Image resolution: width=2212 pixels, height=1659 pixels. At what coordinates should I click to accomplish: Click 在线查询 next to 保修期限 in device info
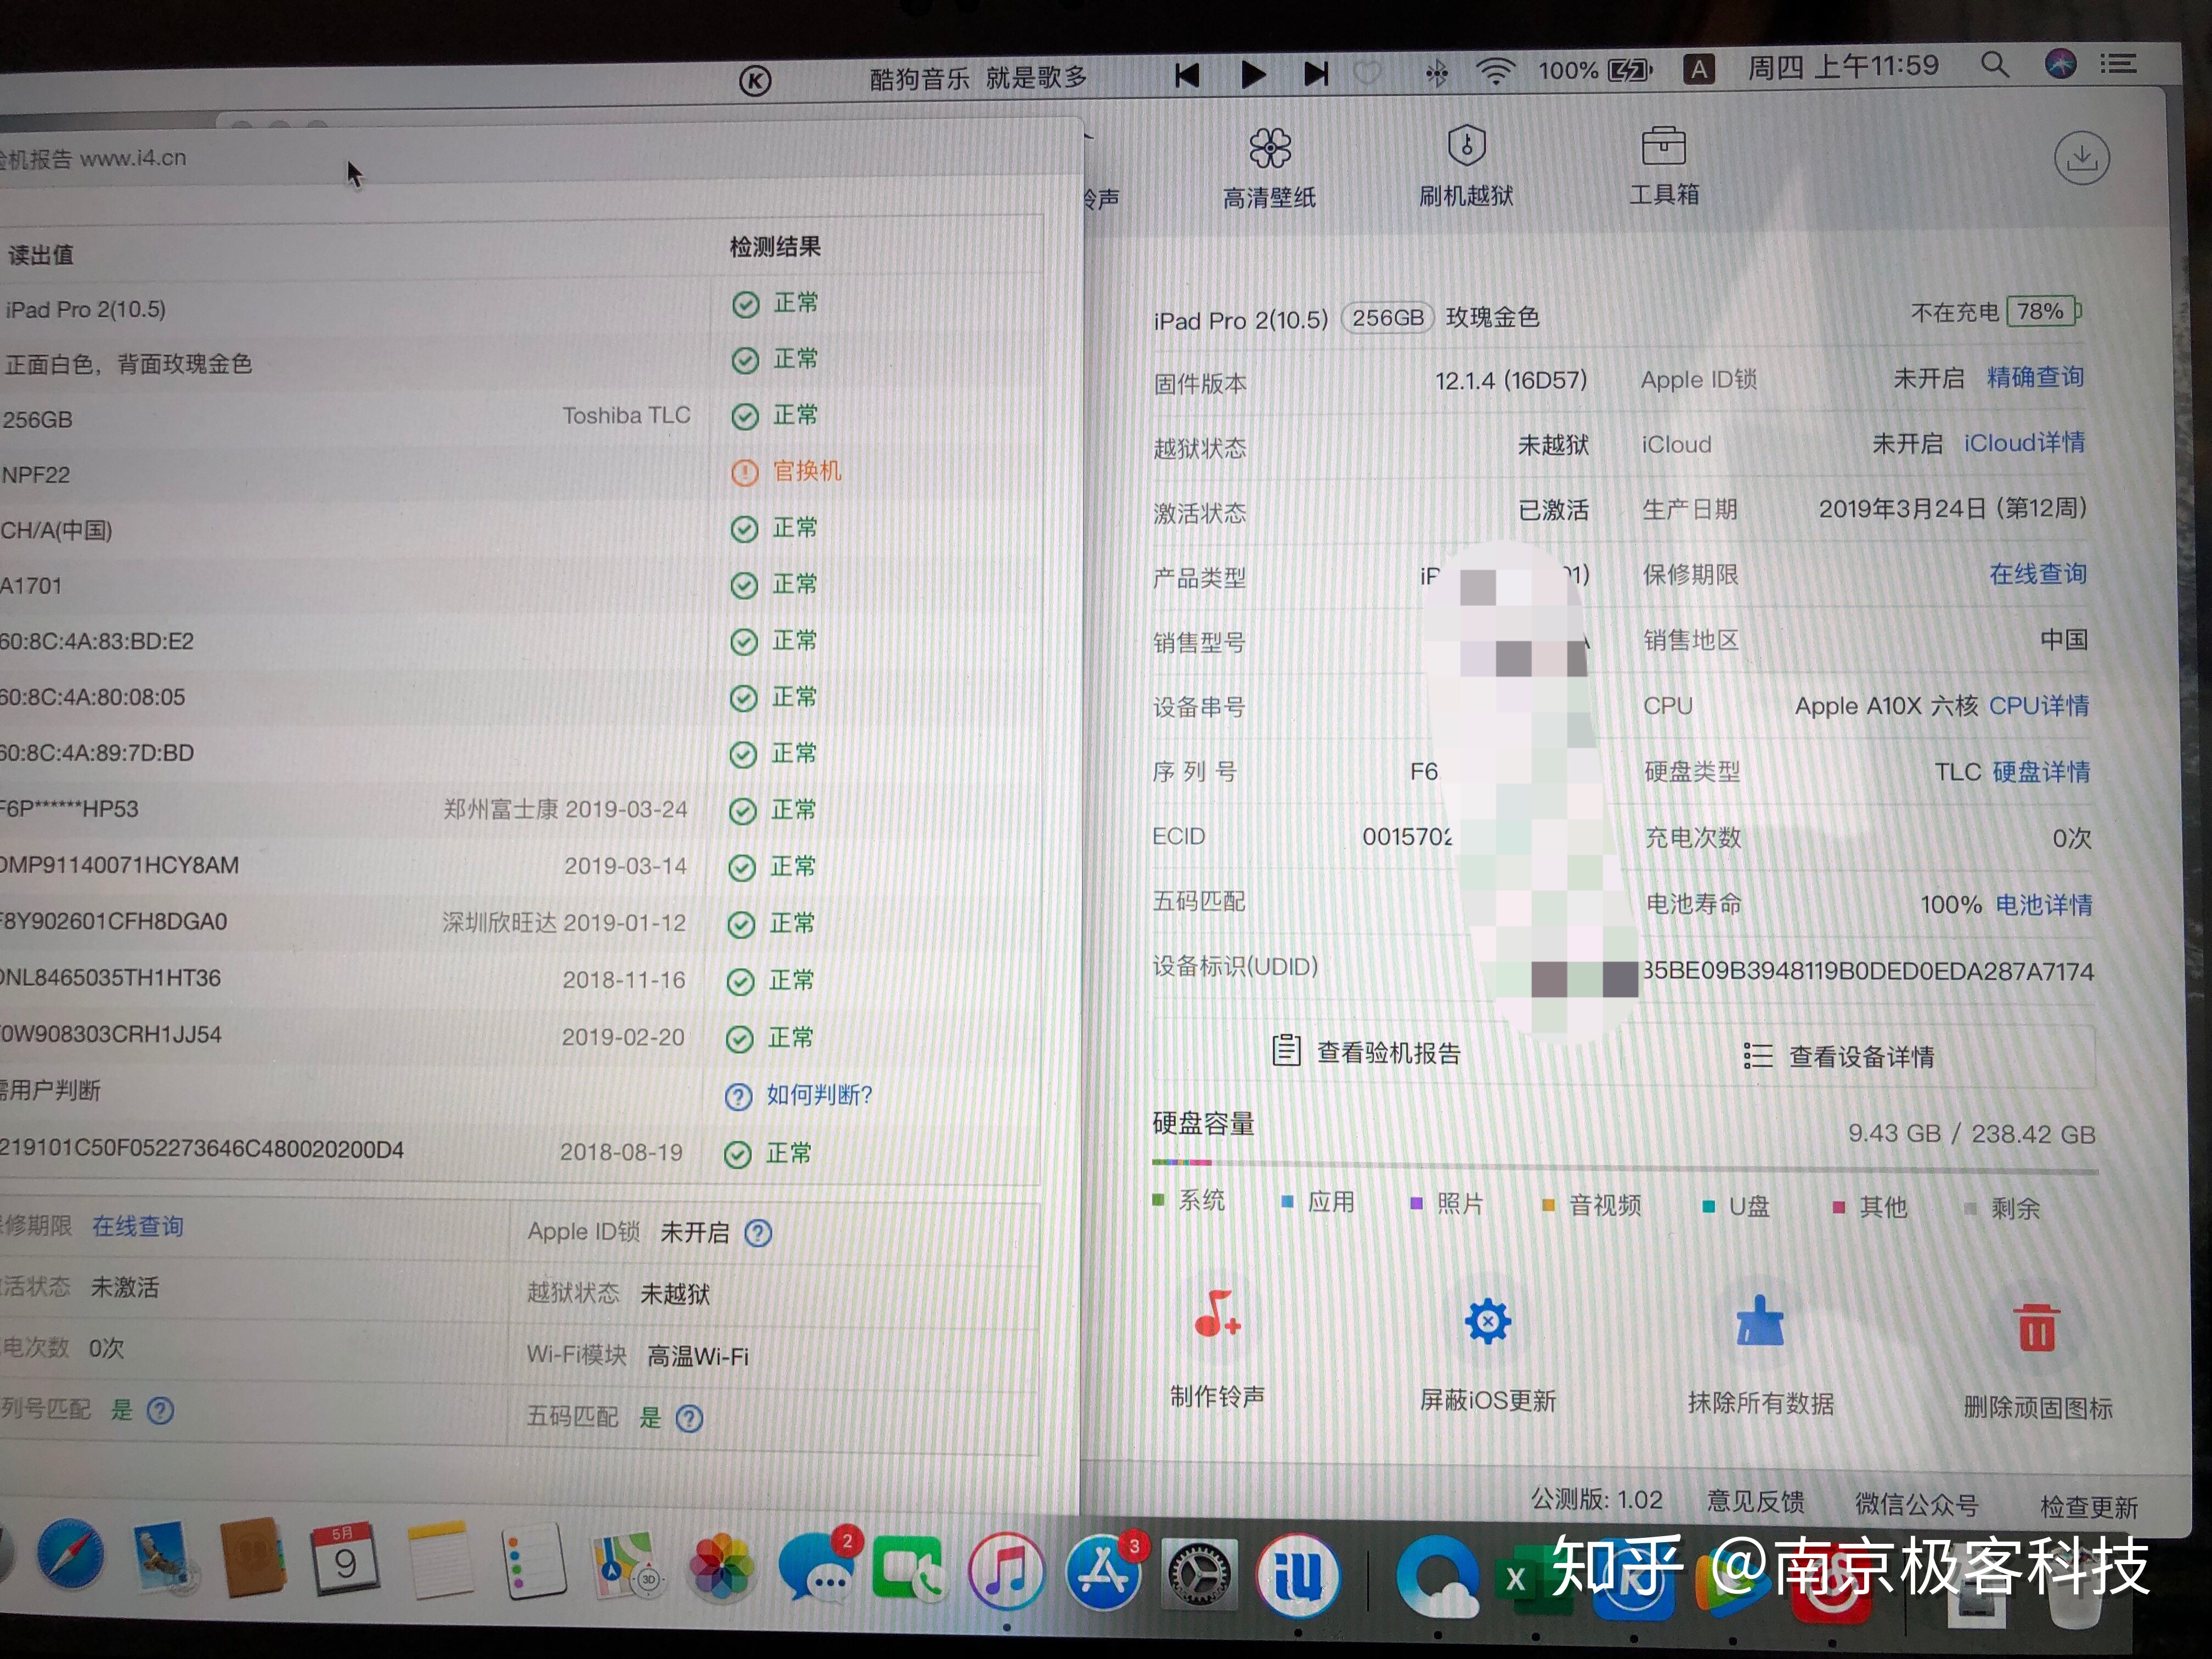click(x=2037, y=573)
